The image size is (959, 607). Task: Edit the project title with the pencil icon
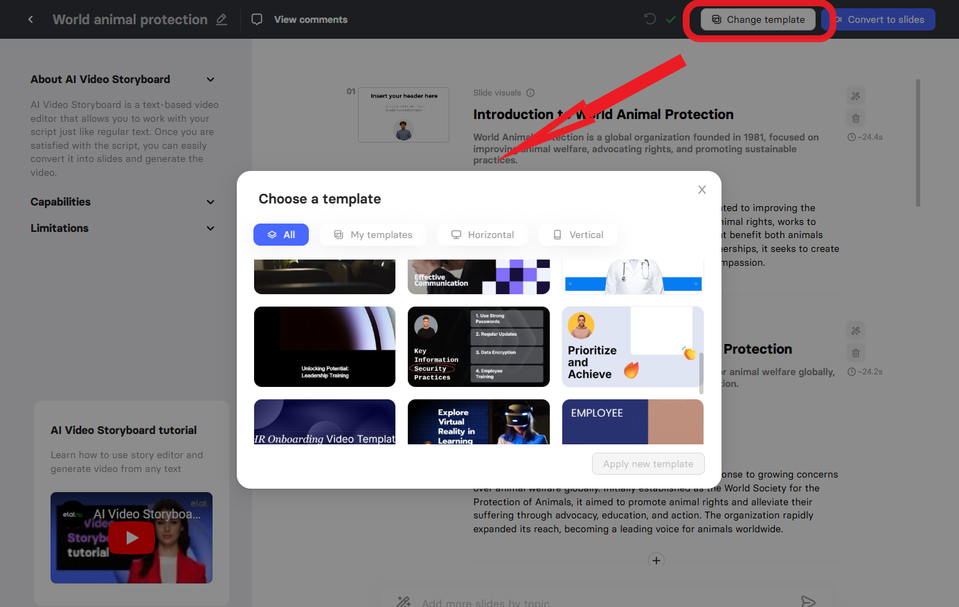222,19
